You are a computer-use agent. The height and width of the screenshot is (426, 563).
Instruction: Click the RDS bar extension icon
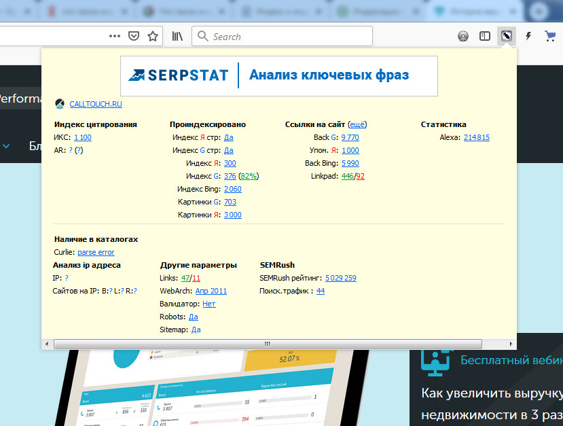point(506,36)
